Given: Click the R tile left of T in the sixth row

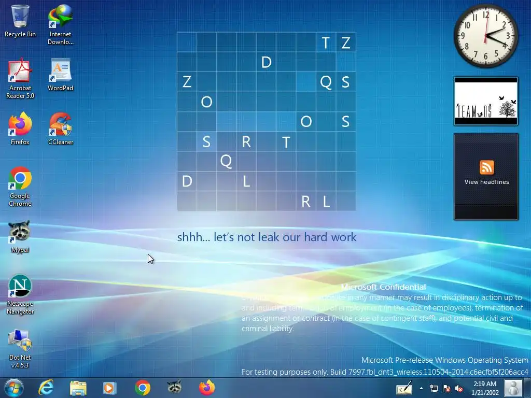Looking at the screenshot, I should point(246,141).
